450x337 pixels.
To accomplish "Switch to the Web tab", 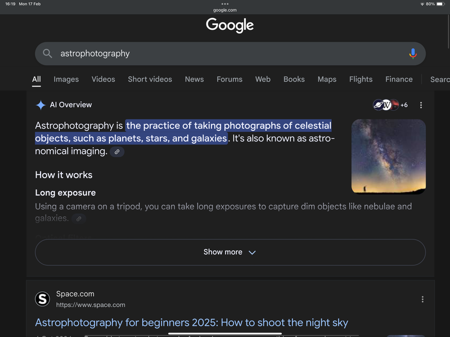I will [263, 79].
